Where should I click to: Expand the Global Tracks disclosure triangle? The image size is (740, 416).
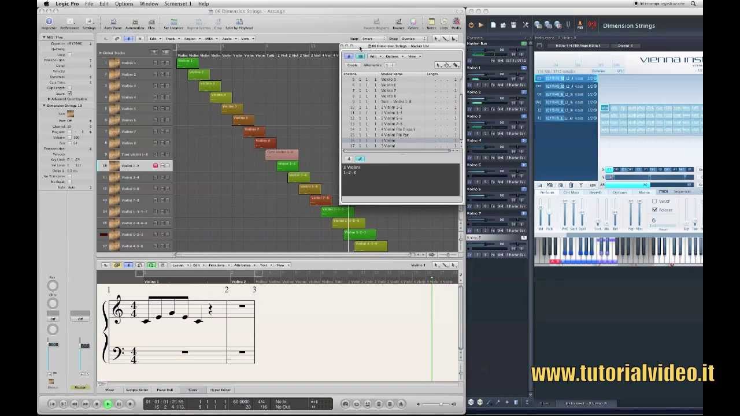(x=100, y=53)
